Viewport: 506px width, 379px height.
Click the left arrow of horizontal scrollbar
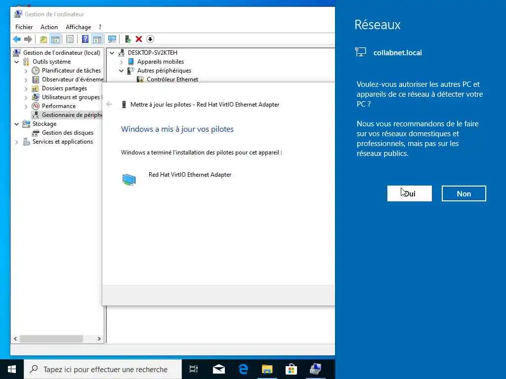click(x=15, y=339)
